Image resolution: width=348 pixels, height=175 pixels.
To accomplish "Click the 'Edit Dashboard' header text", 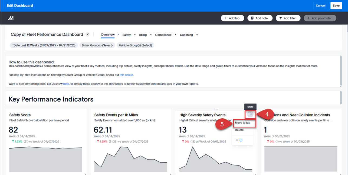I will [x=20, y=5].
